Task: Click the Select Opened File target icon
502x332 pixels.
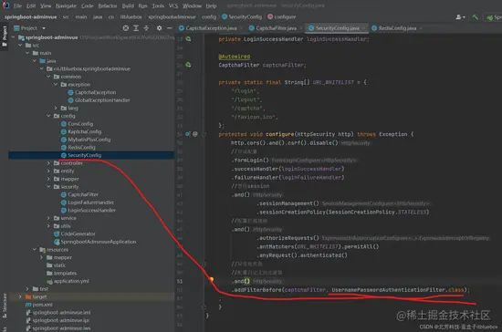Action: (126, 28)
